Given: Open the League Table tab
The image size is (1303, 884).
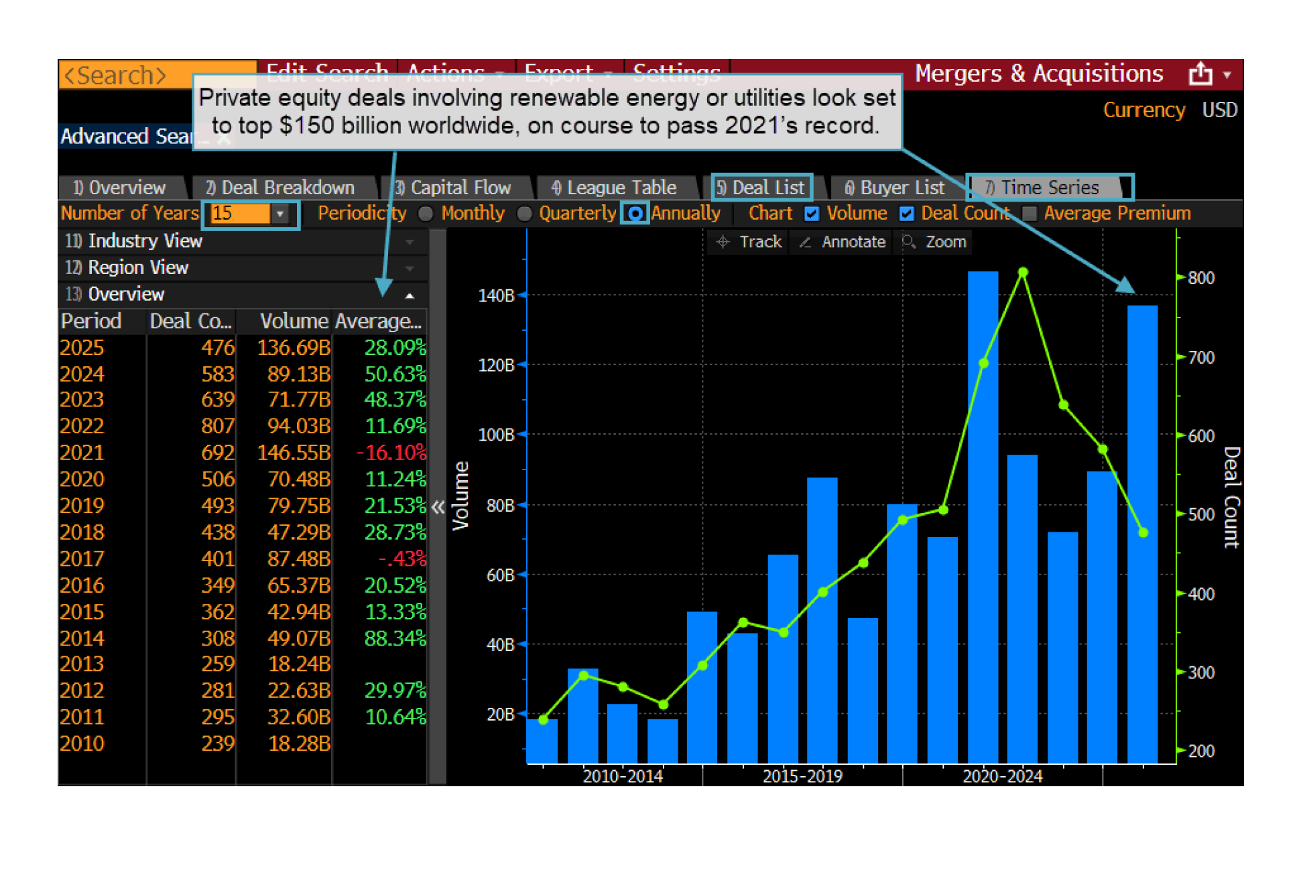Looking at the screenshot, I should click(613, 188).
